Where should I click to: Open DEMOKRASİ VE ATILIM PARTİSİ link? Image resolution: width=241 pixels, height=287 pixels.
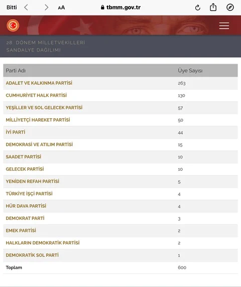pos(39,144)
